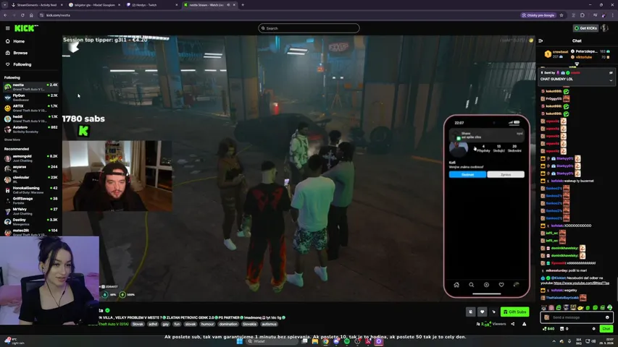This screenshot has height=347, width=618.
Task: Click the phone's home icon in the stream
Action: click(456, 285)
